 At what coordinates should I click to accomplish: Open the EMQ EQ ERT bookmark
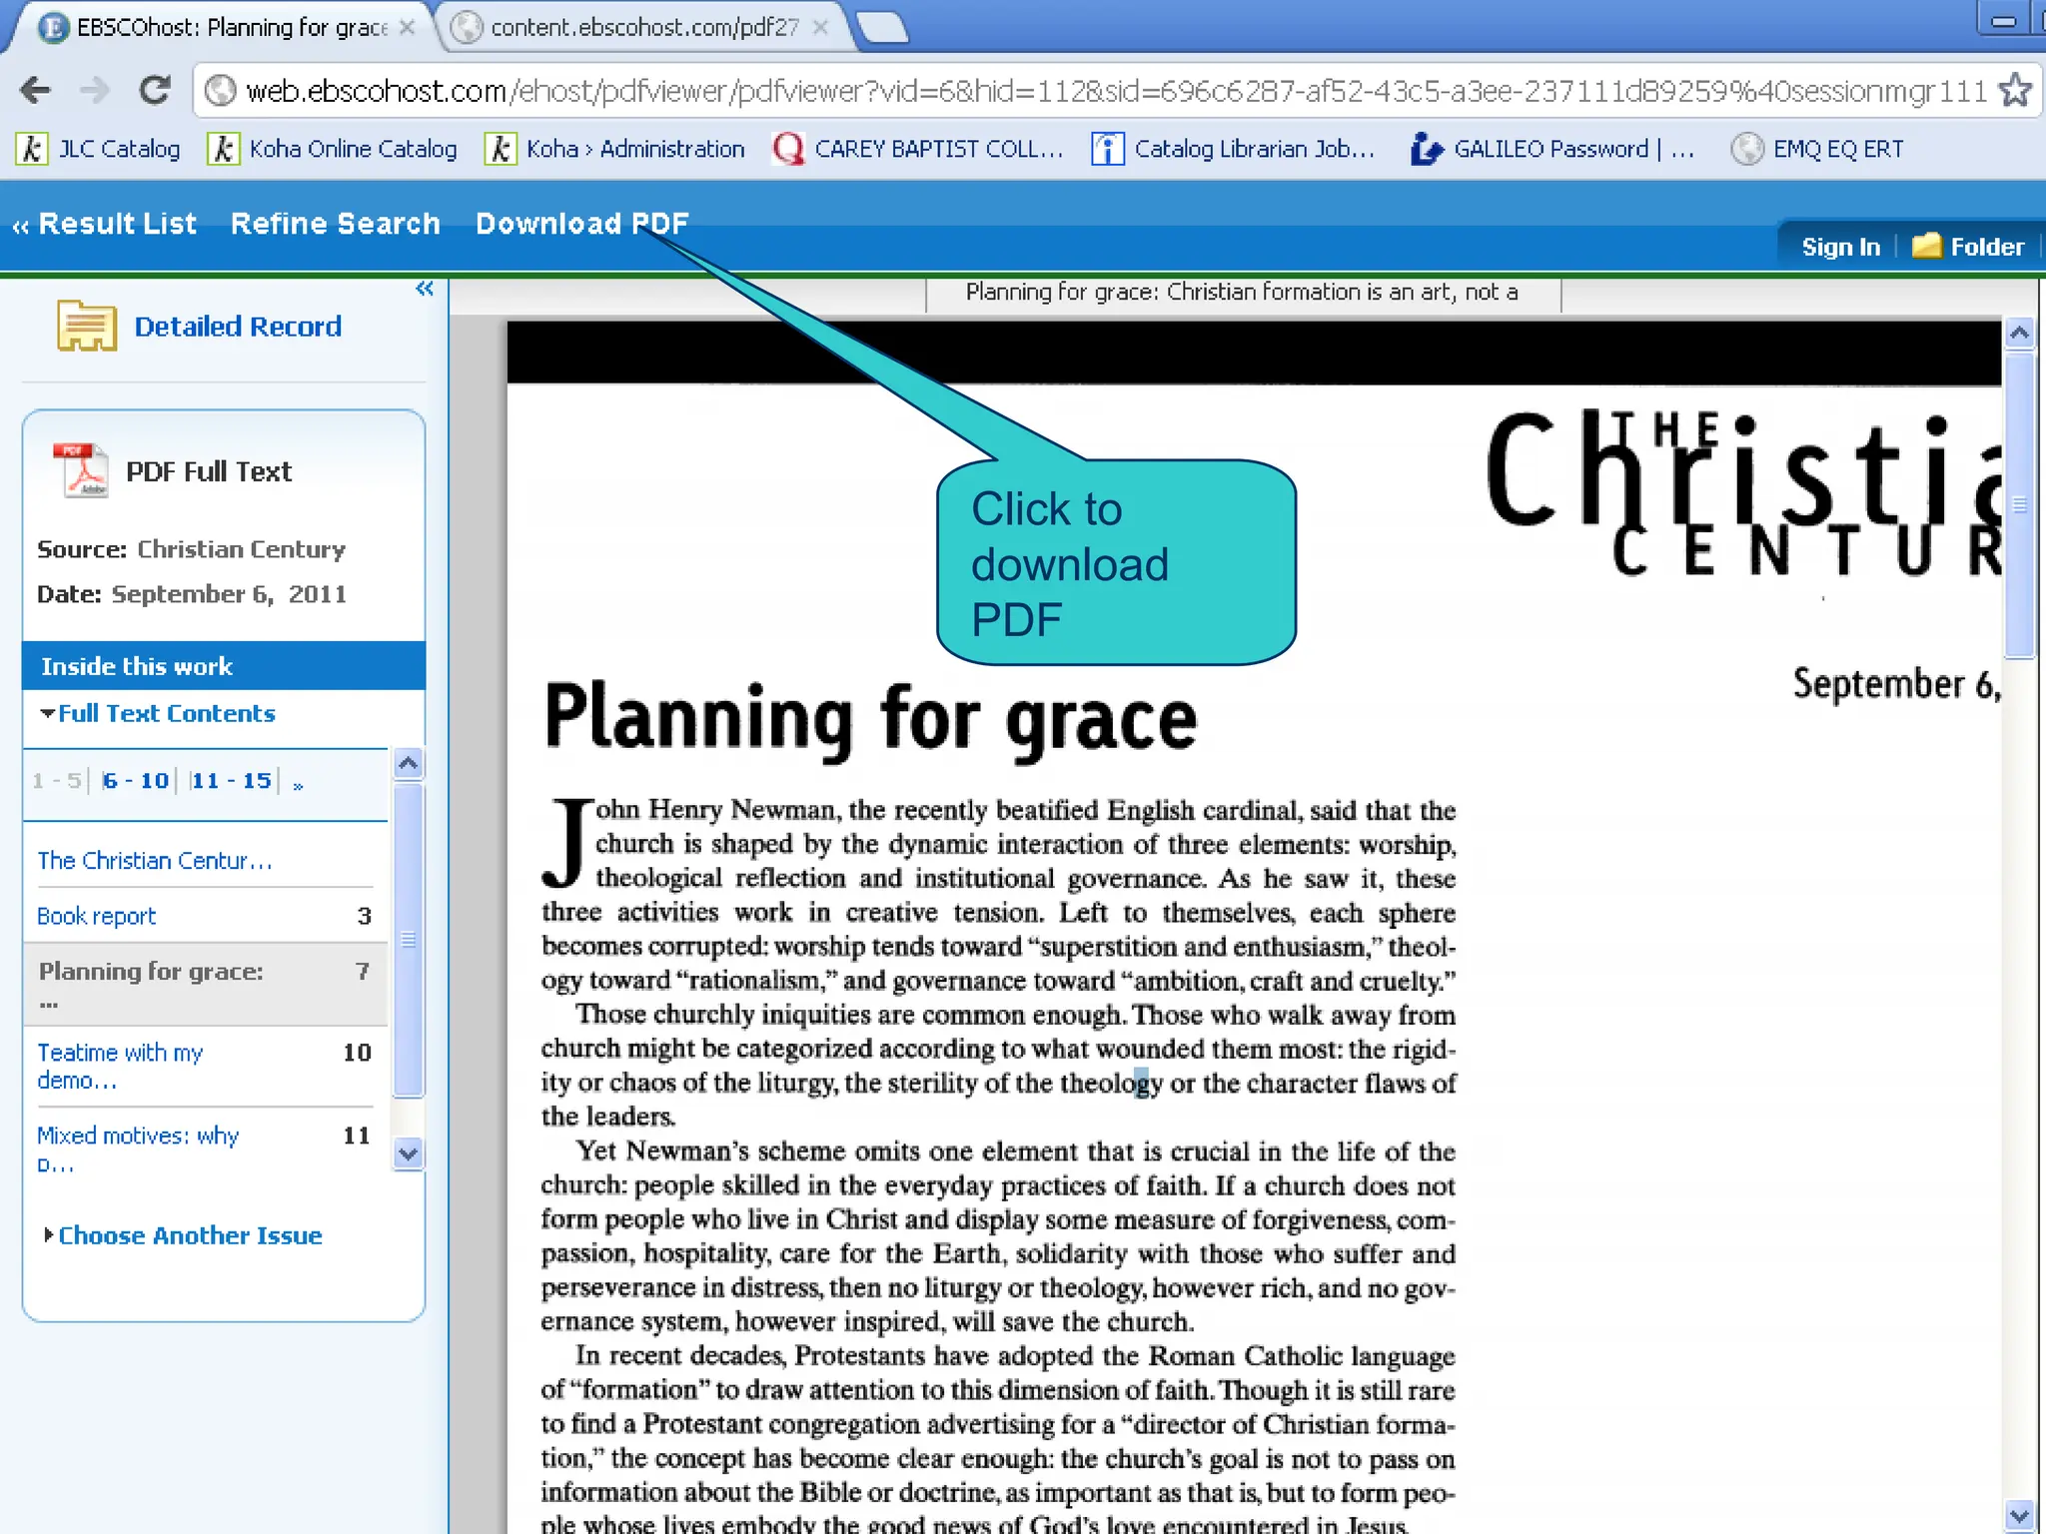1817,149
